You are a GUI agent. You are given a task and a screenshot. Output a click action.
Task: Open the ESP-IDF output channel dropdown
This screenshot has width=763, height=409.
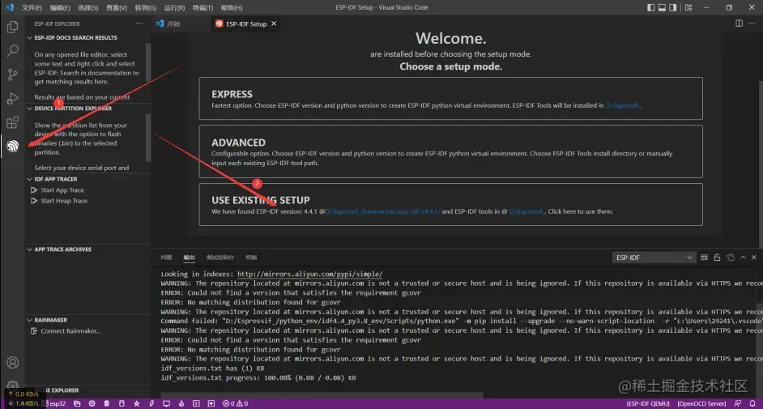(x=654, y=258)
